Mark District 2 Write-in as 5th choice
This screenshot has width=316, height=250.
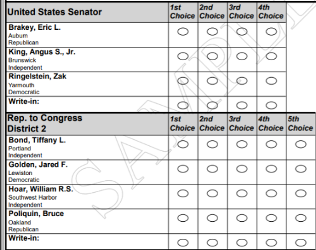click(x=301, y=242)
